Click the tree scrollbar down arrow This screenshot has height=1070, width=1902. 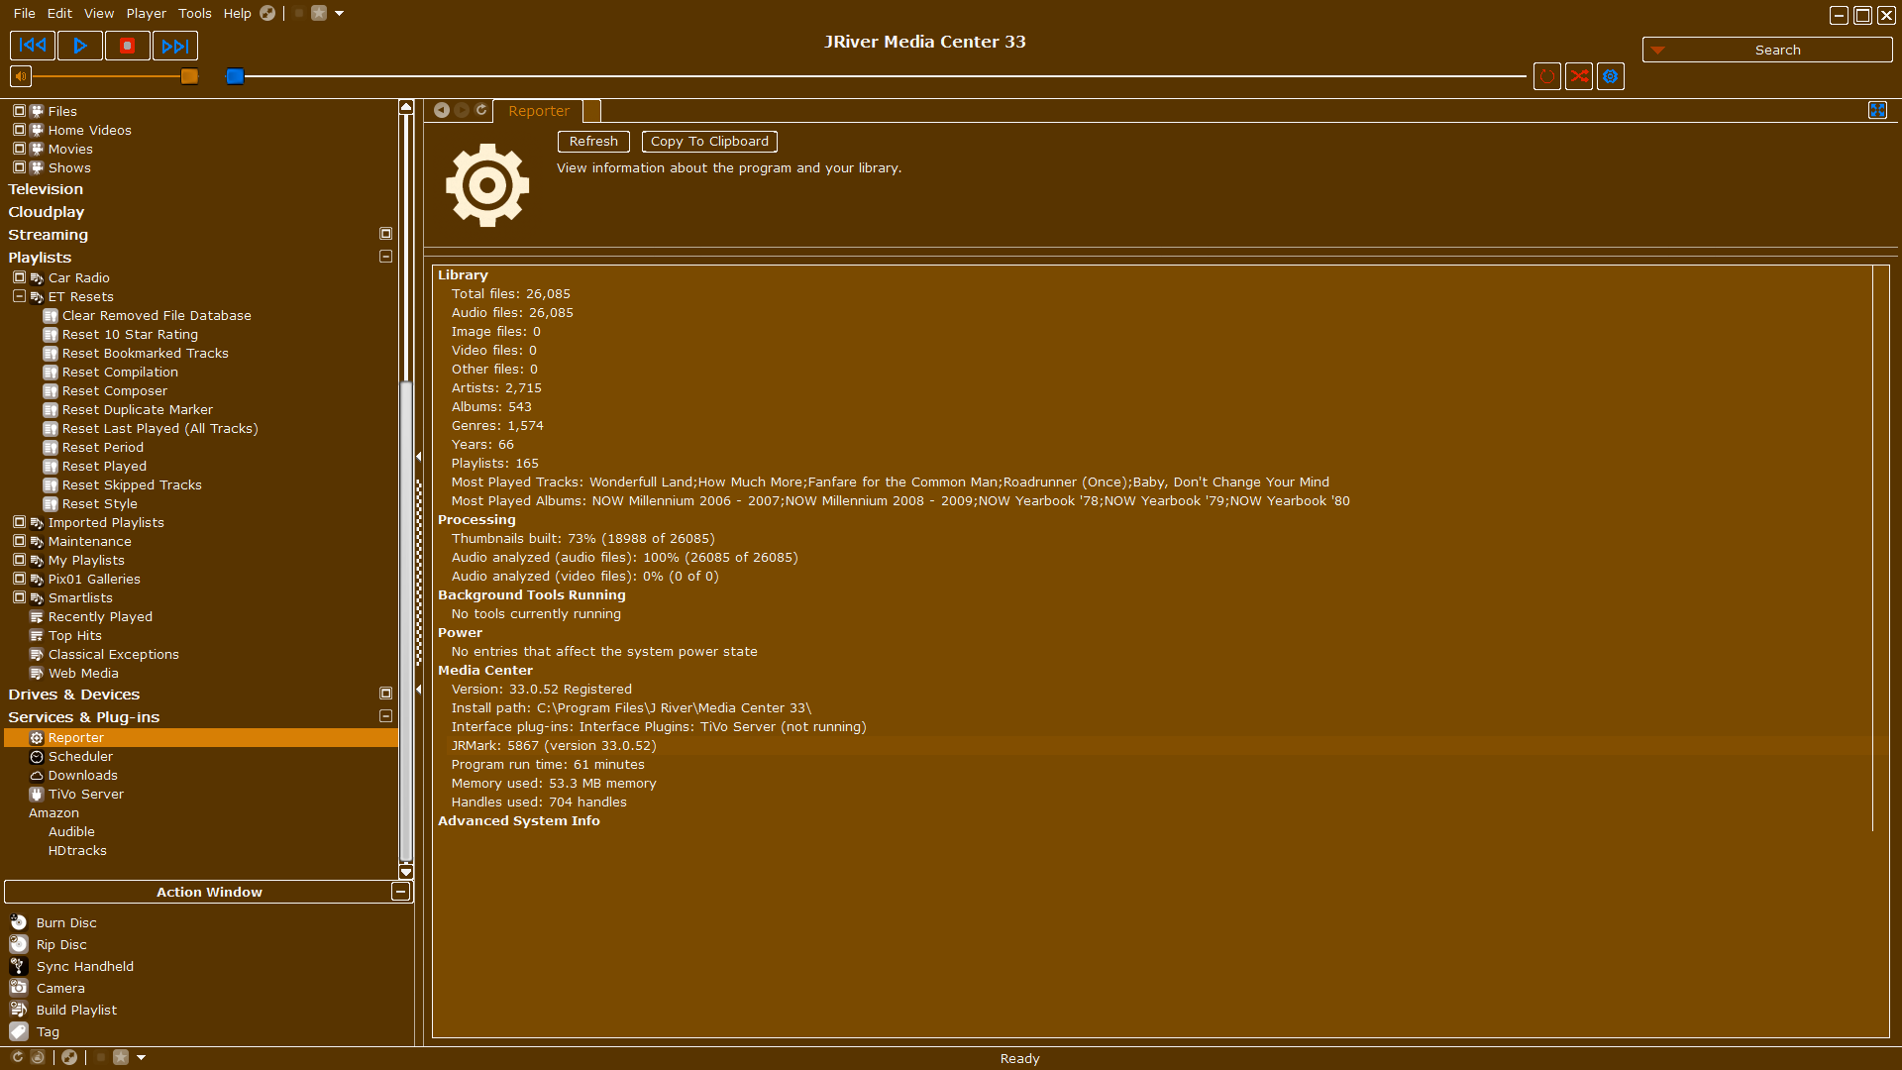[406, 872]
